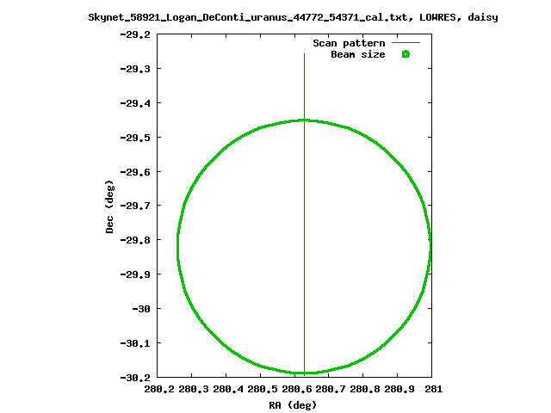Viewport: 551px width, 413px height.
Task: Click the 280.8 x-axis tick label
Action: pos(365,389)
